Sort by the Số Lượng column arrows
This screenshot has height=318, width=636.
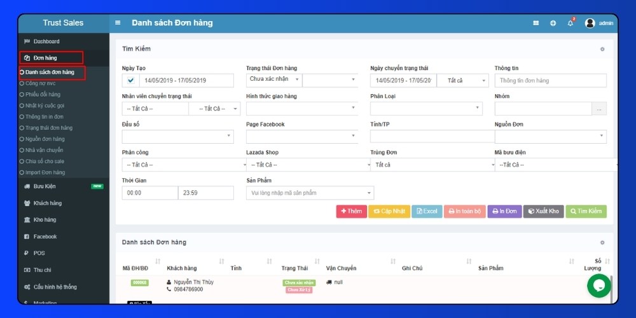pos(607,261)
